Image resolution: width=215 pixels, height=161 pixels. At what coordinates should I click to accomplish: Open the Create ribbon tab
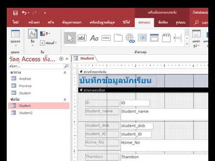click(x=51, y=22)
